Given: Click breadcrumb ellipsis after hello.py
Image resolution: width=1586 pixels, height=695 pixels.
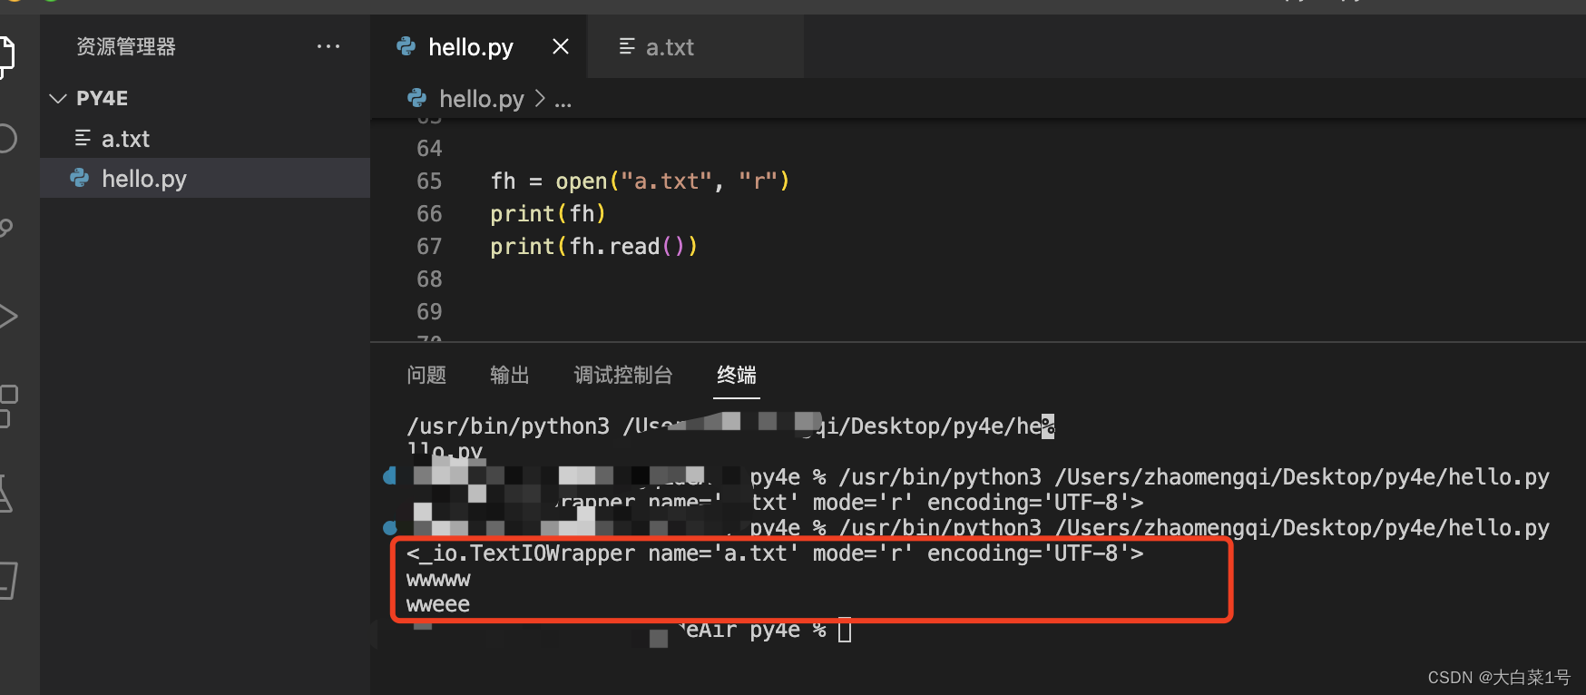Looking at the screenshot, I should coord(563,99).
